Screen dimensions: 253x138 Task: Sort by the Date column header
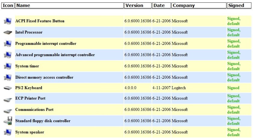[x=161, y=5]
